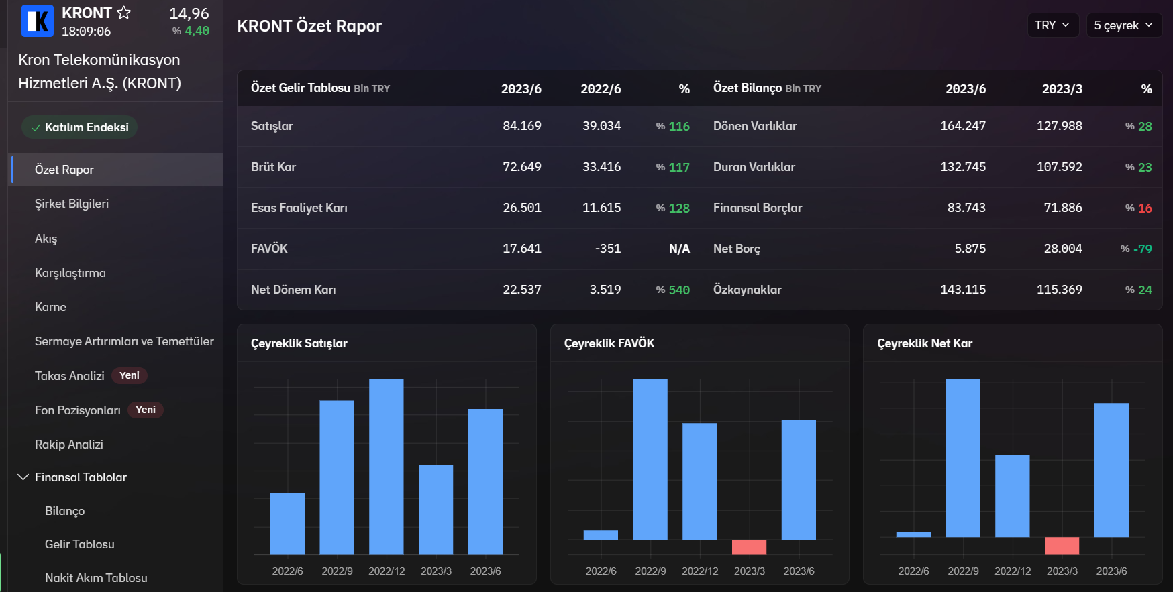Collapse the Finansal Tablolar section
The image size is (1173, 592).
(23, 477)
